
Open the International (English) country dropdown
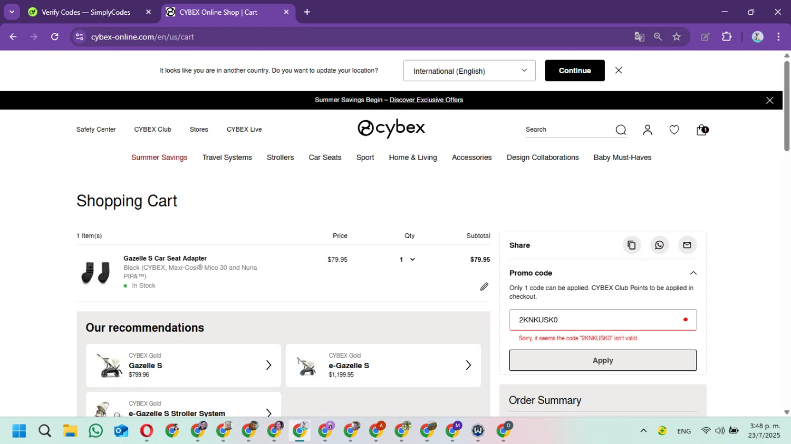[469, 71]
